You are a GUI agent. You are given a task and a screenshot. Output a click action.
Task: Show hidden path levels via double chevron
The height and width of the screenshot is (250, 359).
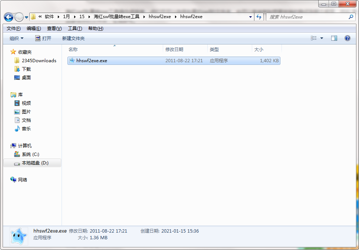tap(40, 16)
